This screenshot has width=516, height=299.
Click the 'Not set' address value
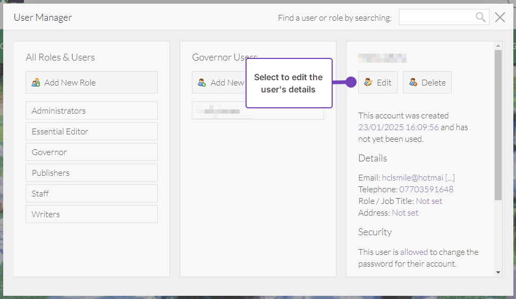click(x=405, y=213)
